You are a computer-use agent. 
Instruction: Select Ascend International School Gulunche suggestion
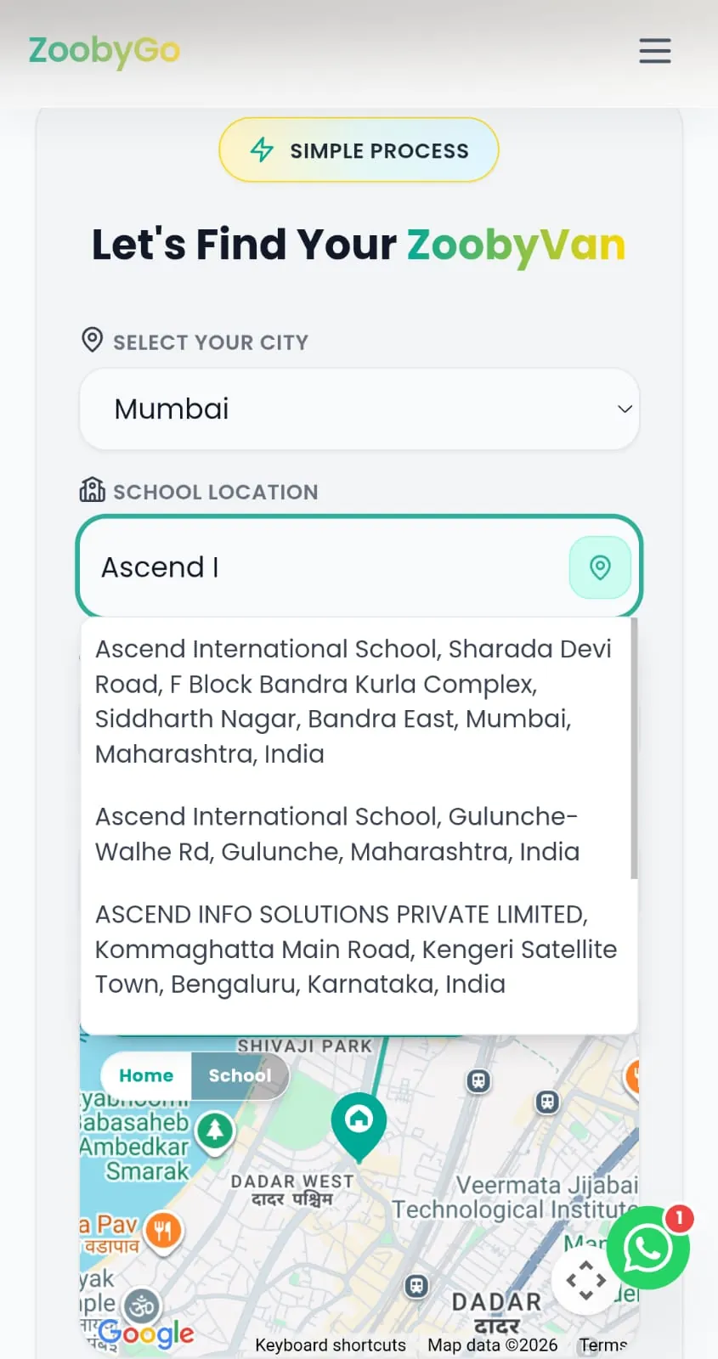click(x=354, y=833)
